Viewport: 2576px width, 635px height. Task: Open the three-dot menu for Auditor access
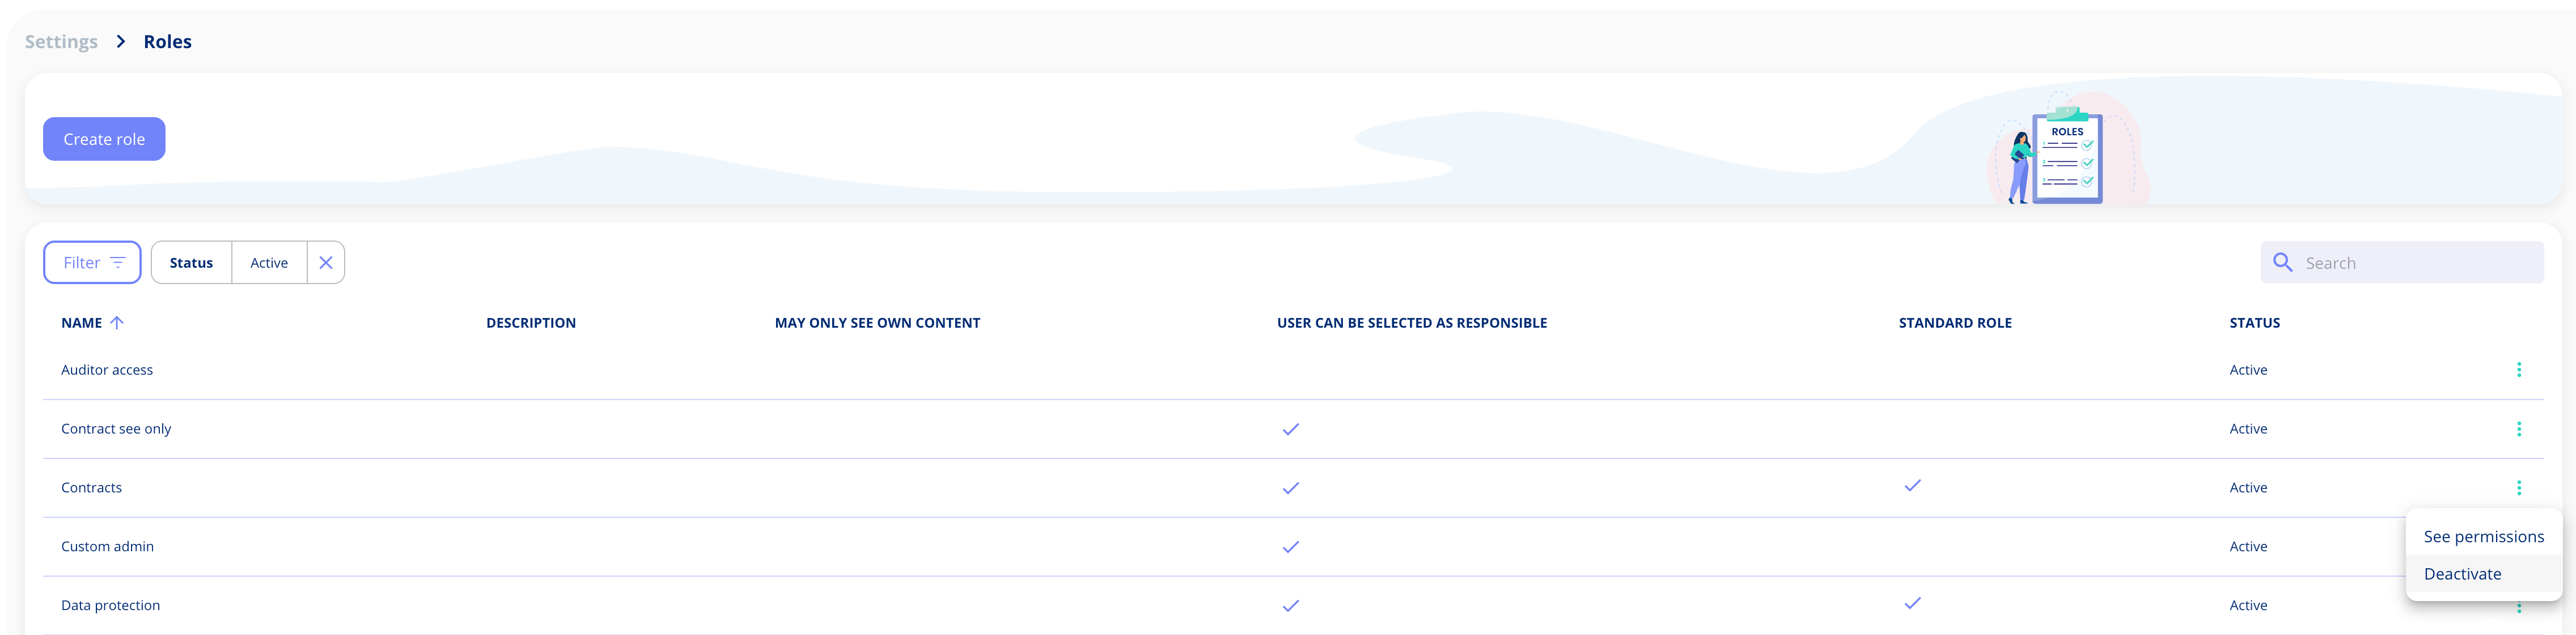pos(2519,370)
